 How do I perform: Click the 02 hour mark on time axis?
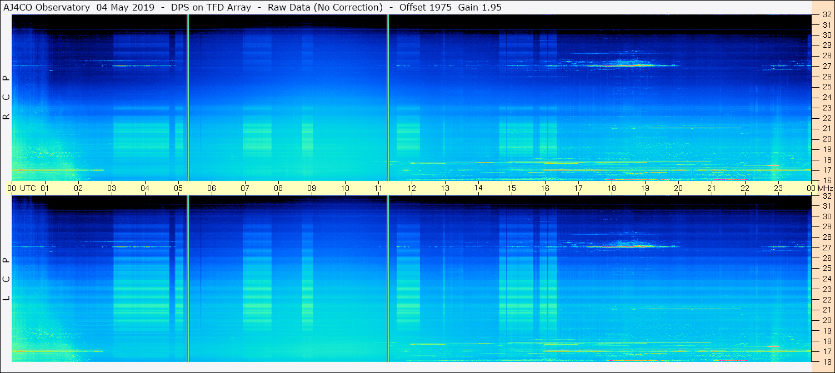click(x=78, y=188)
